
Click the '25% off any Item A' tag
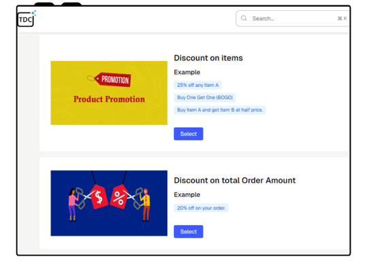[x=198, y=85]
